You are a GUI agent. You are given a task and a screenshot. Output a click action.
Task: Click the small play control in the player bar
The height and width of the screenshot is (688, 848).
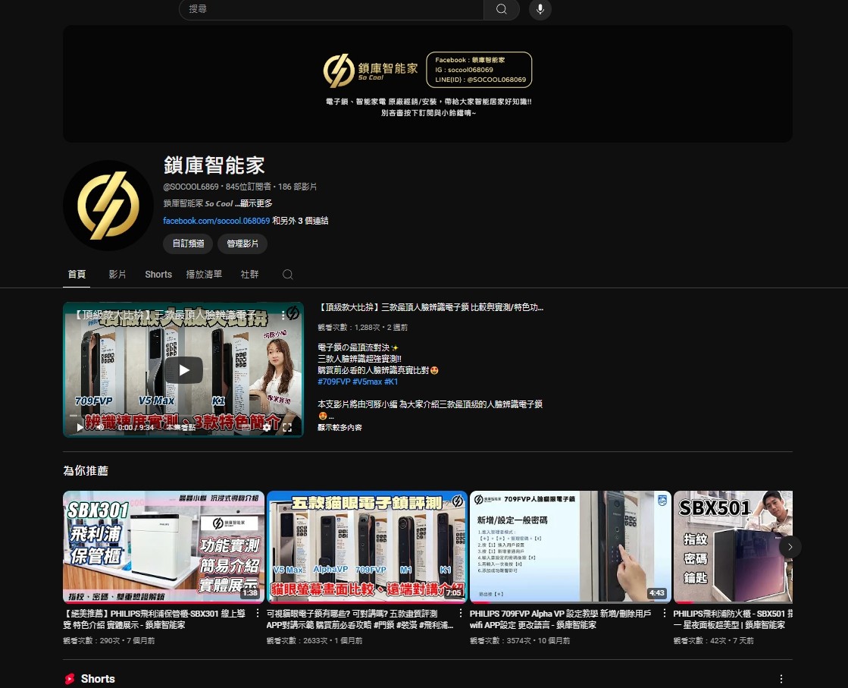(80, 427)
